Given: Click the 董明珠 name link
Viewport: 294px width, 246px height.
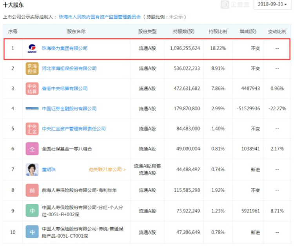Looking at the screenshot, I should [x=49, y=170].
